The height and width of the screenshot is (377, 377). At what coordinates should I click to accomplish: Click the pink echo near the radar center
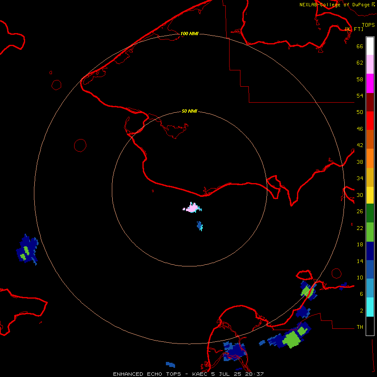(192, 208)
